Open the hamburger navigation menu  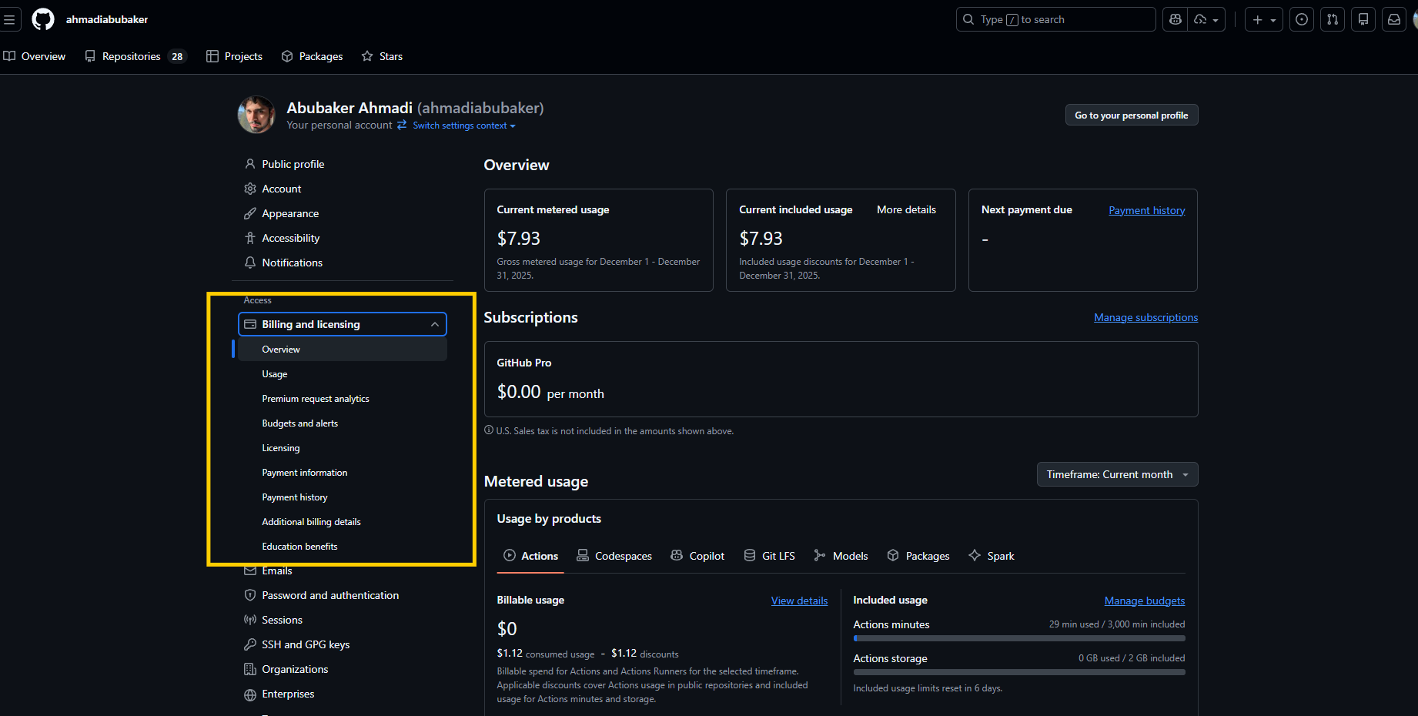click(9, 19)
